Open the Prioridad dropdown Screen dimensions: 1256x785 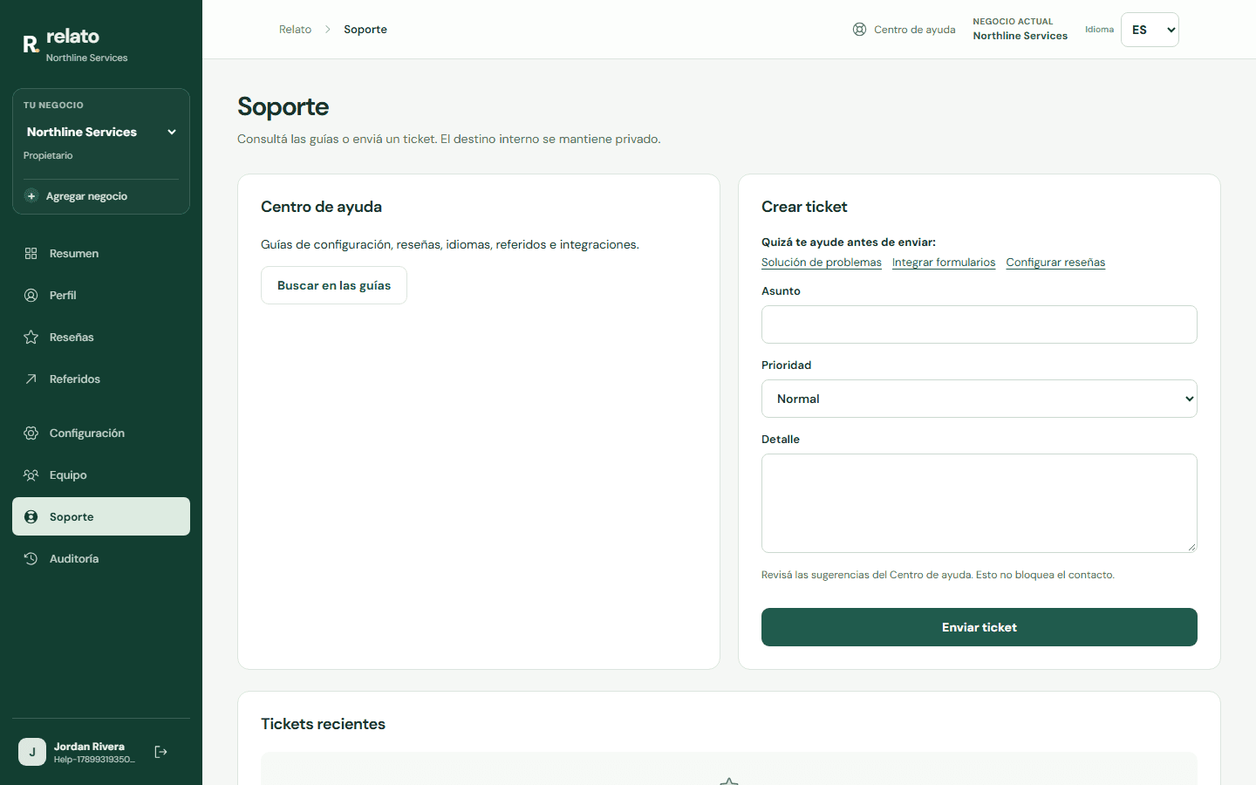980,399
